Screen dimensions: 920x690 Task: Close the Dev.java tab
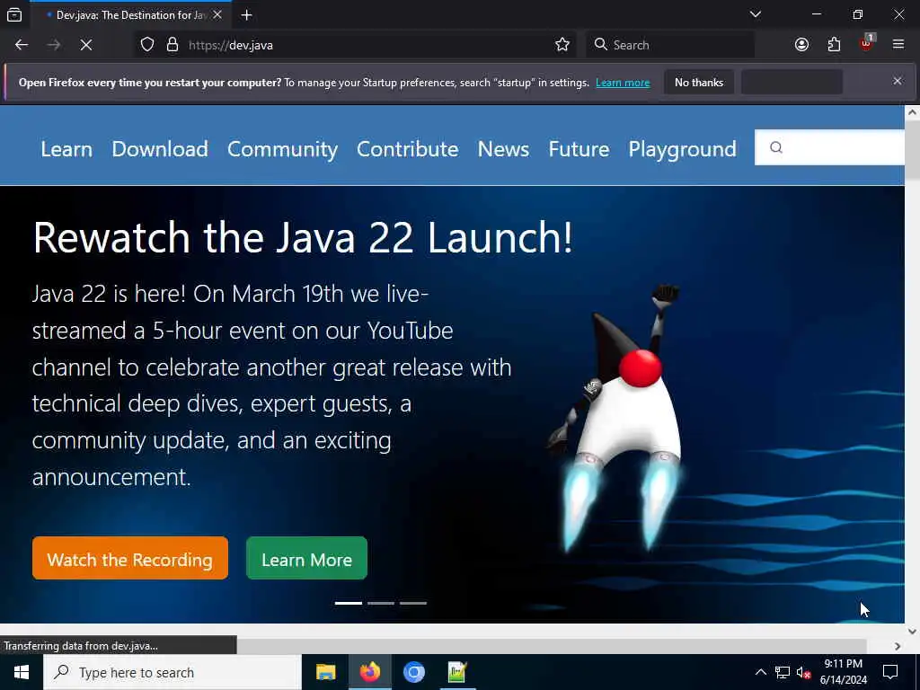coord(217,14)
